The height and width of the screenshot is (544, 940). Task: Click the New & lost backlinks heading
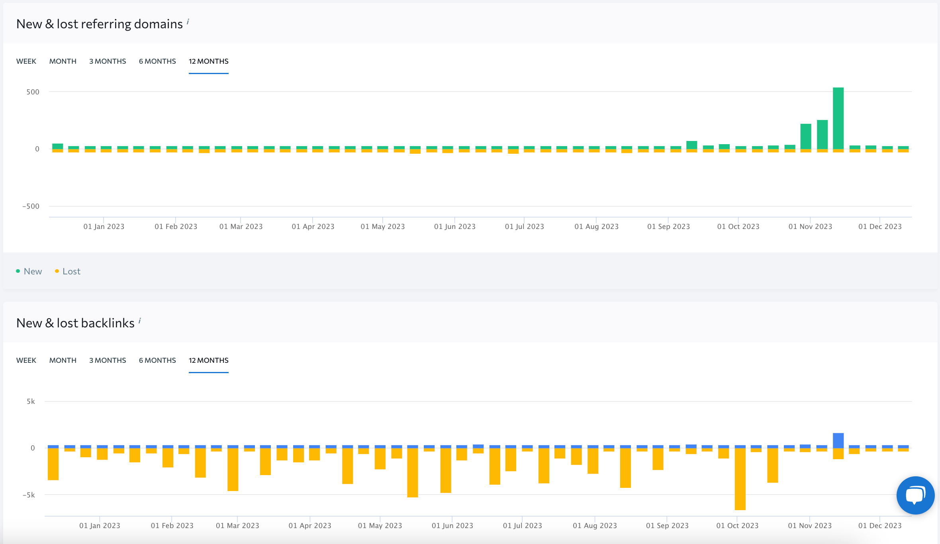point(75,323)
